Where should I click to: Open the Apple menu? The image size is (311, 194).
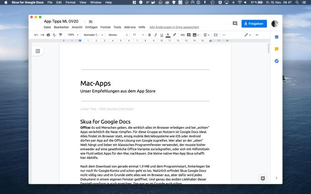pyautogui.click(x=6, y=2)
